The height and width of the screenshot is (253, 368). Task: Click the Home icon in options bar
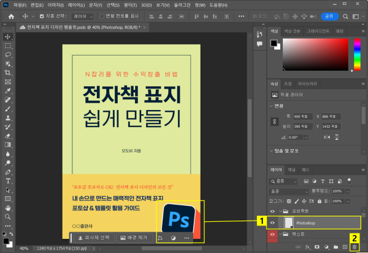[10, 16]
